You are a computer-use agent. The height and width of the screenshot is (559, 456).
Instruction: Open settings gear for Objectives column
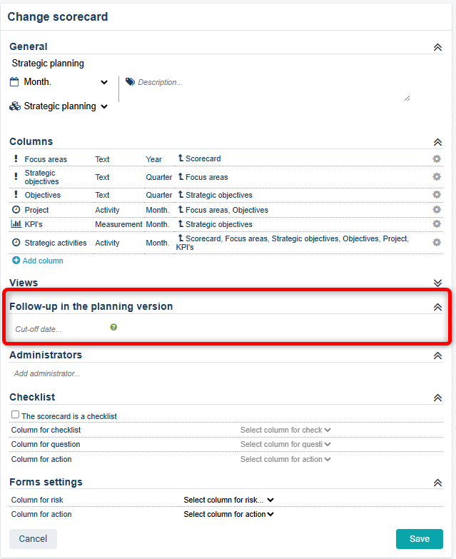coord(437,195)
